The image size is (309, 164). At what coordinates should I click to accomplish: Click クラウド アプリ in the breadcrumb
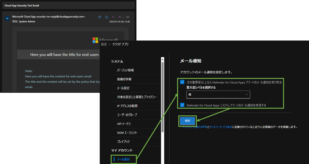click(x=120, y=44)
